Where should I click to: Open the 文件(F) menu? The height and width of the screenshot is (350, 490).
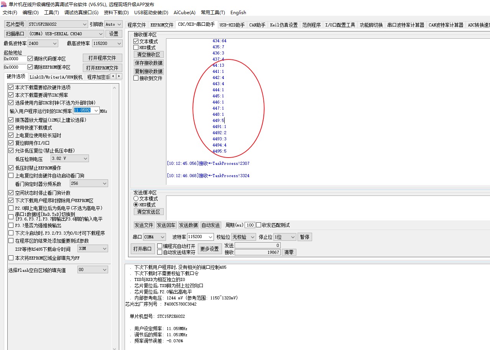[10, 13]
